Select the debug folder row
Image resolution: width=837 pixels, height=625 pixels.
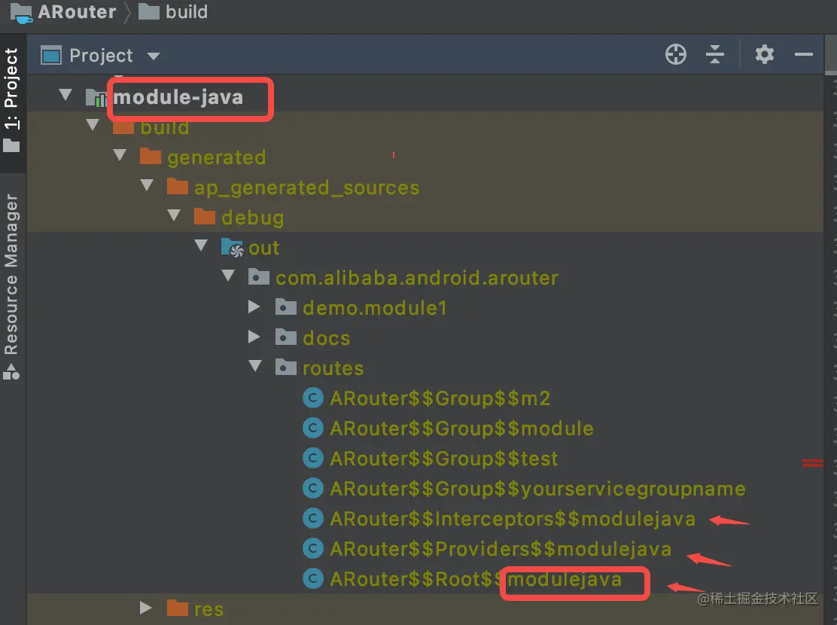tap(425, 218)
